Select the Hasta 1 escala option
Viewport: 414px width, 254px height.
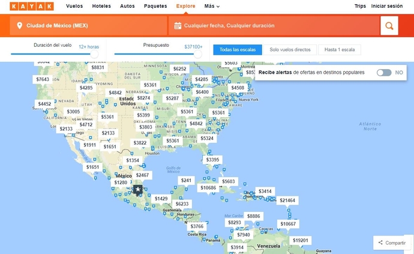(x=339, y=50)
